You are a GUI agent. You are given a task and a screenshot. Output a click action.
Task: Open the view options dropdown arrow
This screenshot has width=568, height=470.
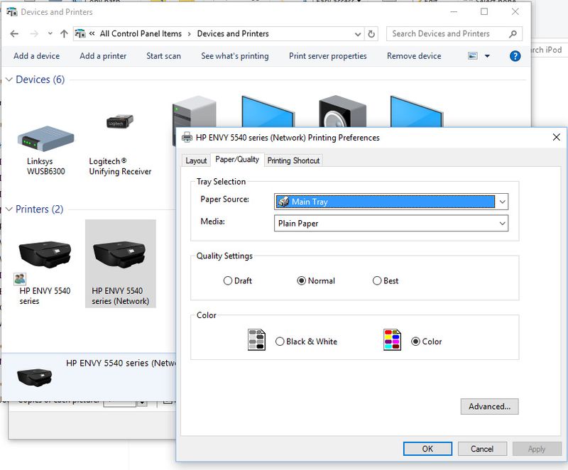pos(487,56)
